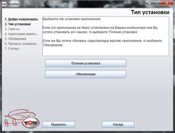Viewport: 175px width, 133px height.
Task: Abort setup with the 'Прервать' button
Action: pos(58,125)
